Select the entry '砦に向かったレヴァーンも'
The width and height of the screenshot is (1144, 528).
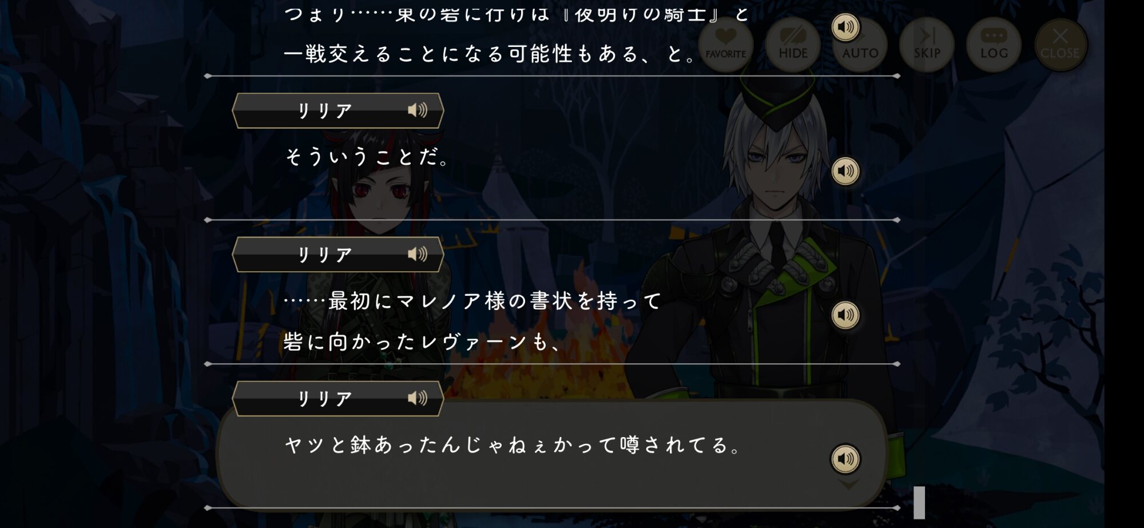pyautogui.click(x=422, y=342)
